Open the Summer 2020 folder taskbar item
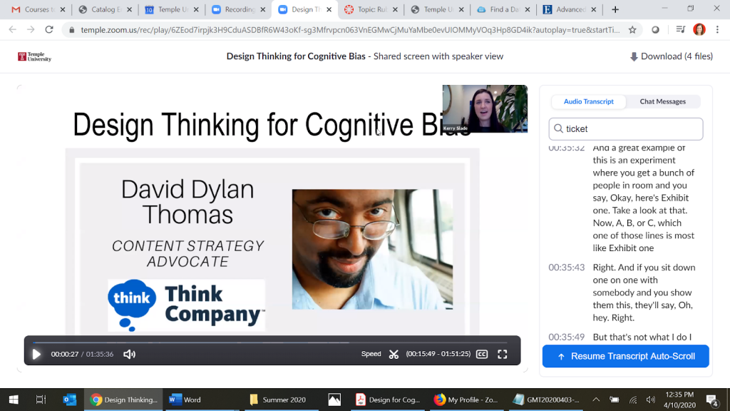The image size is (730, 411). pos(281,400)
